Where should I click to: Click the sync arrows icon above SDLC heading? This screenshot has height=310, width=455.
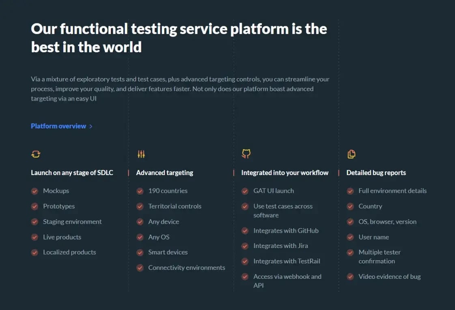(x=36, y=154)
